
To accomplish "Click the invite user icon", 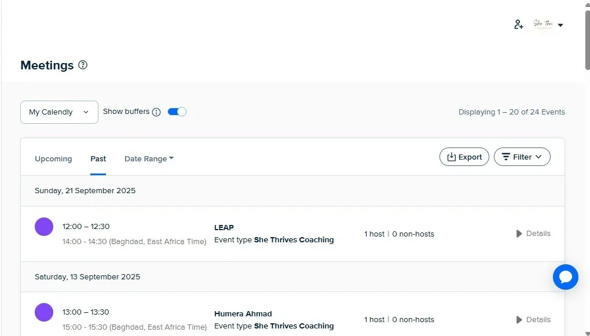I will tap(519, 25).
